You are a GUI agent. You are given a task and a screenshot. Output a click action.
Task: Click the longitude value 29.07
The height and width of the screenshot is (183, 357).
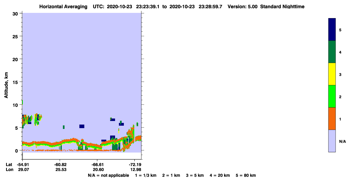point(23,170)
